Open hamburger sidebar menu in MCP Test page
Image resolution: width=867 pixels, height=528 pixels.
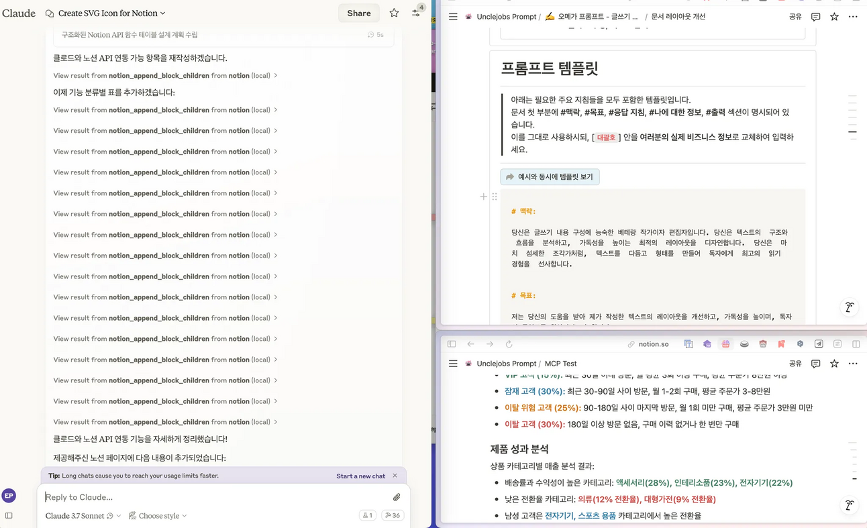click(x=453, y=364)
